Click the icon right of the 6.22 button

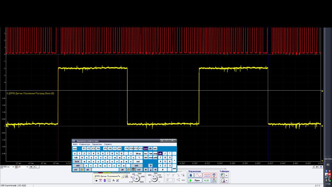(214, 181)
